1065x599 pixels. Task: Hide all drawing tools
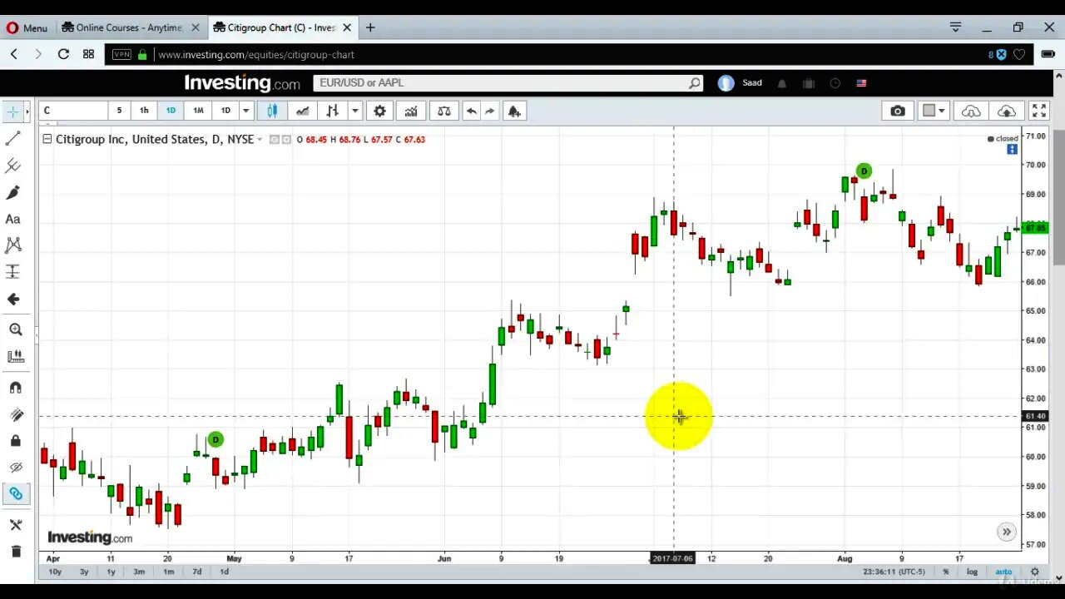(x=15, y=468)
